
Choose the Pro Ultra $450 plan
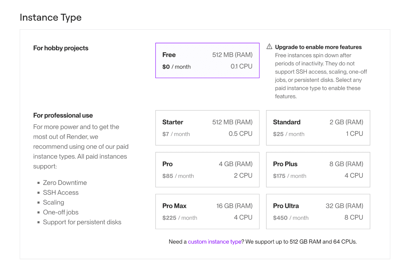[x=318, y=211]
